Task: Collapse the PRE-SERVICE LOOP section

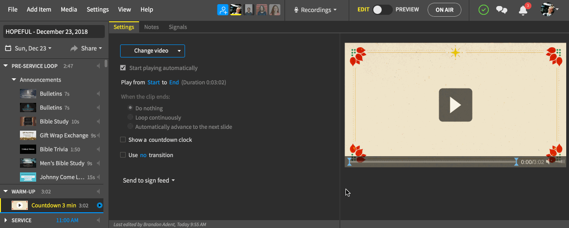Action: (x=6, y=66)
